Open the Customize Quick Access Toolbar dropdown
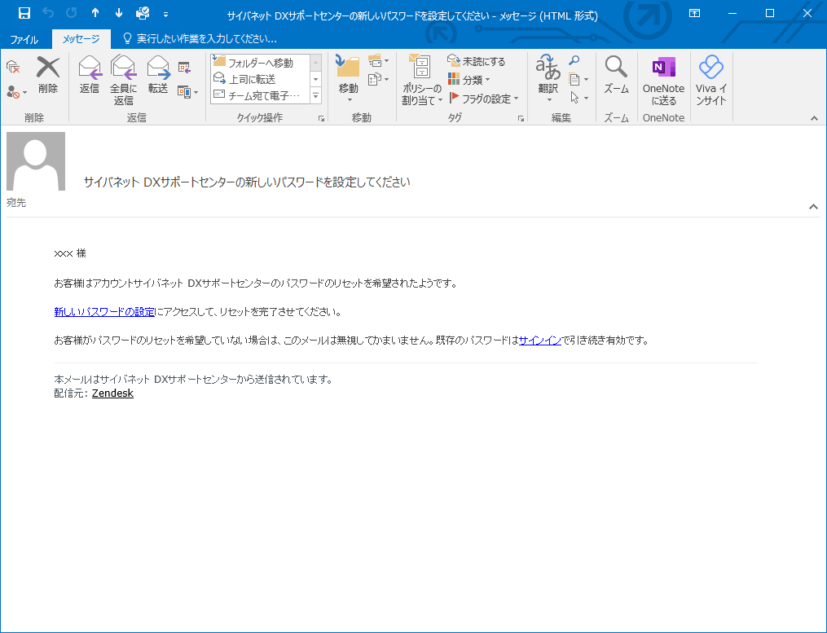This screenshot has width=827, height=633. [x=165, y=14]
